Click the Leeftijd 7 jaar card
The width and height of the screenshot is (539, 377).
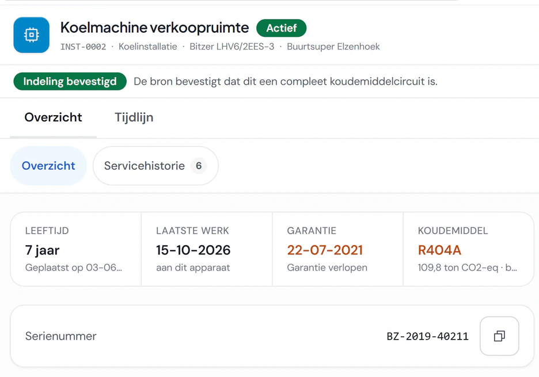point(76,249)
